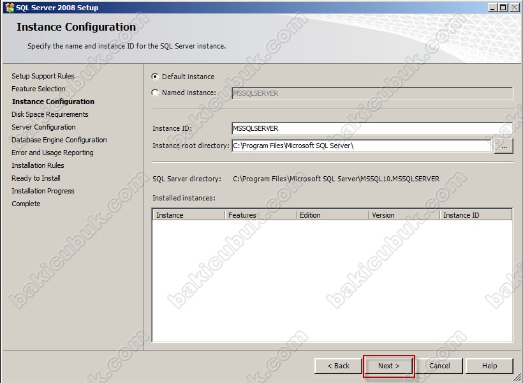Select Setup Support Rules step

pos(43,76)
